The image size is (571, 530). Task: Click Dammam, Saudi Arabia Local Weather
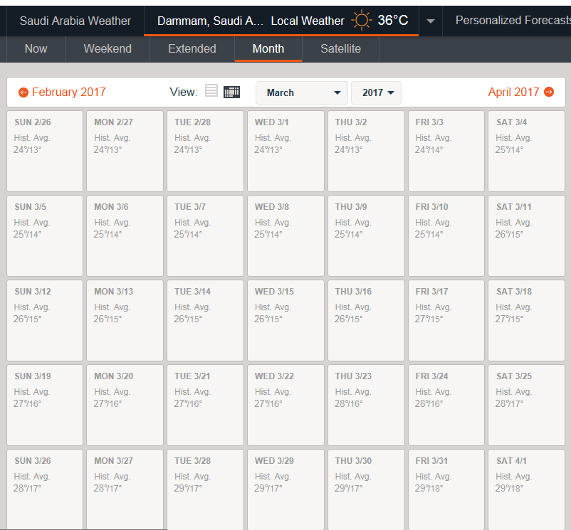point(251,21)
